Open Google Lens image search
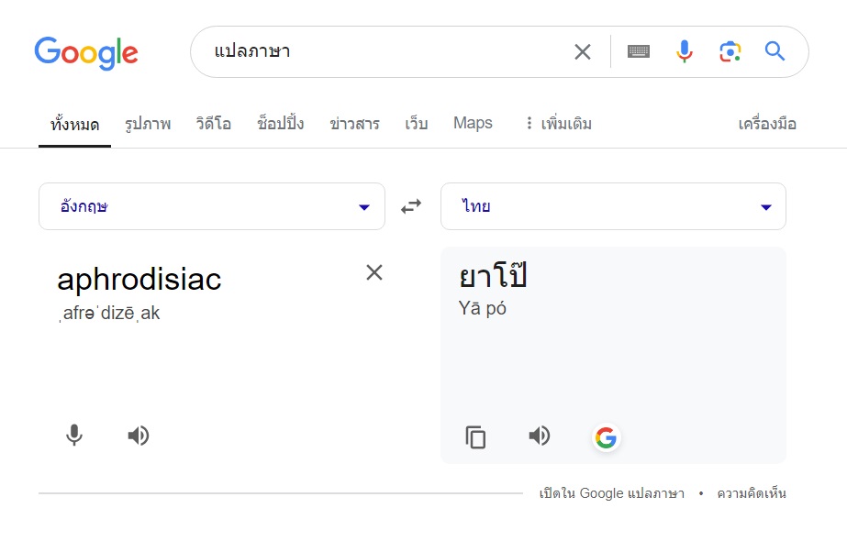The image size is (847, 541). tap(730, 52)
